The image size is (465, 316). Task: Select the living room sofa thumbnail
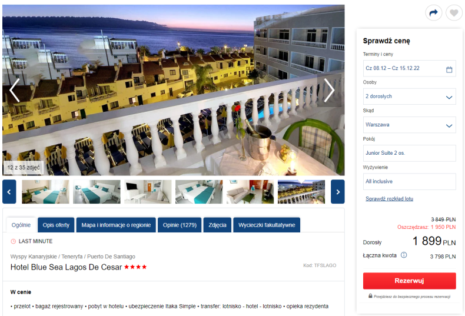click(x=250, y=192)
